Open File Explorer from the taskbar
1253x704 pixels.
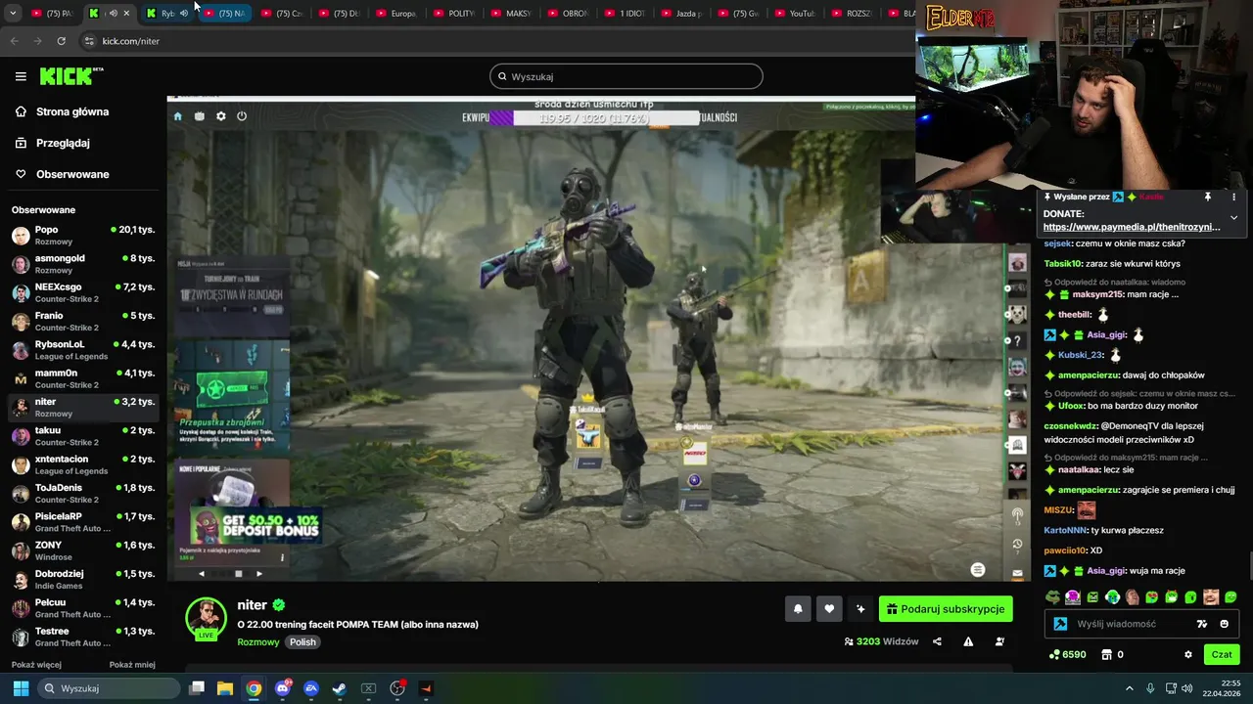225,688
